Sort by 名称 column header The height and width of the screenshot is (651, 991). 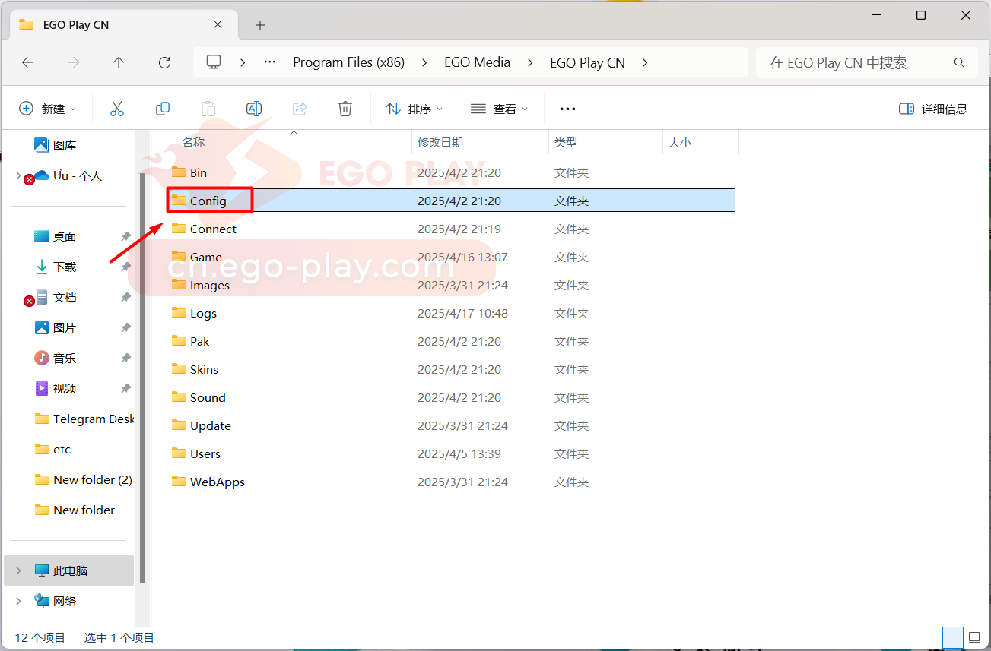(x=193, y=142)
